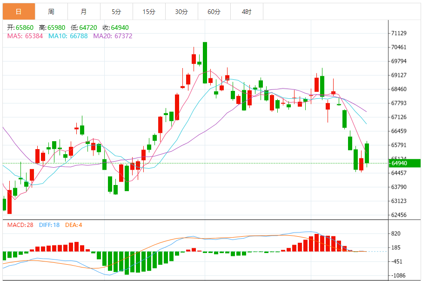The width and height of the screenshot is (422, 281).
Task: Click the 64457 price axis label
Action: pyautogui.click(x=399, y=173)
